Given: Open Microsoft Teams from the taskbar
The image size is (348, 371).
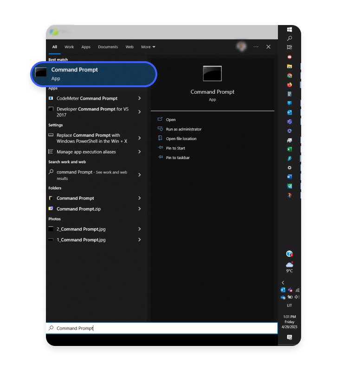Looking at the screenshot, I should [x=289, y=122].
